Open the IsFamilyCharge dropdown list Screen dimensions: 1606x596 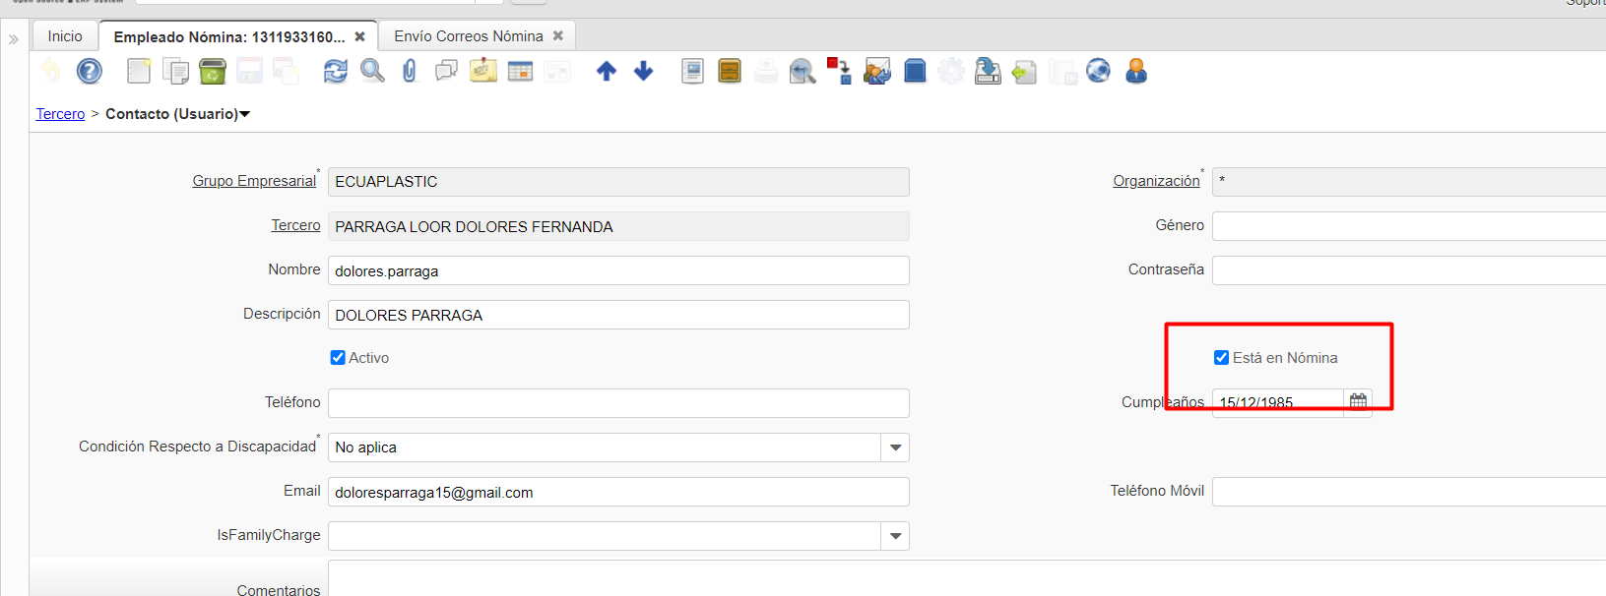pos(895,536)
